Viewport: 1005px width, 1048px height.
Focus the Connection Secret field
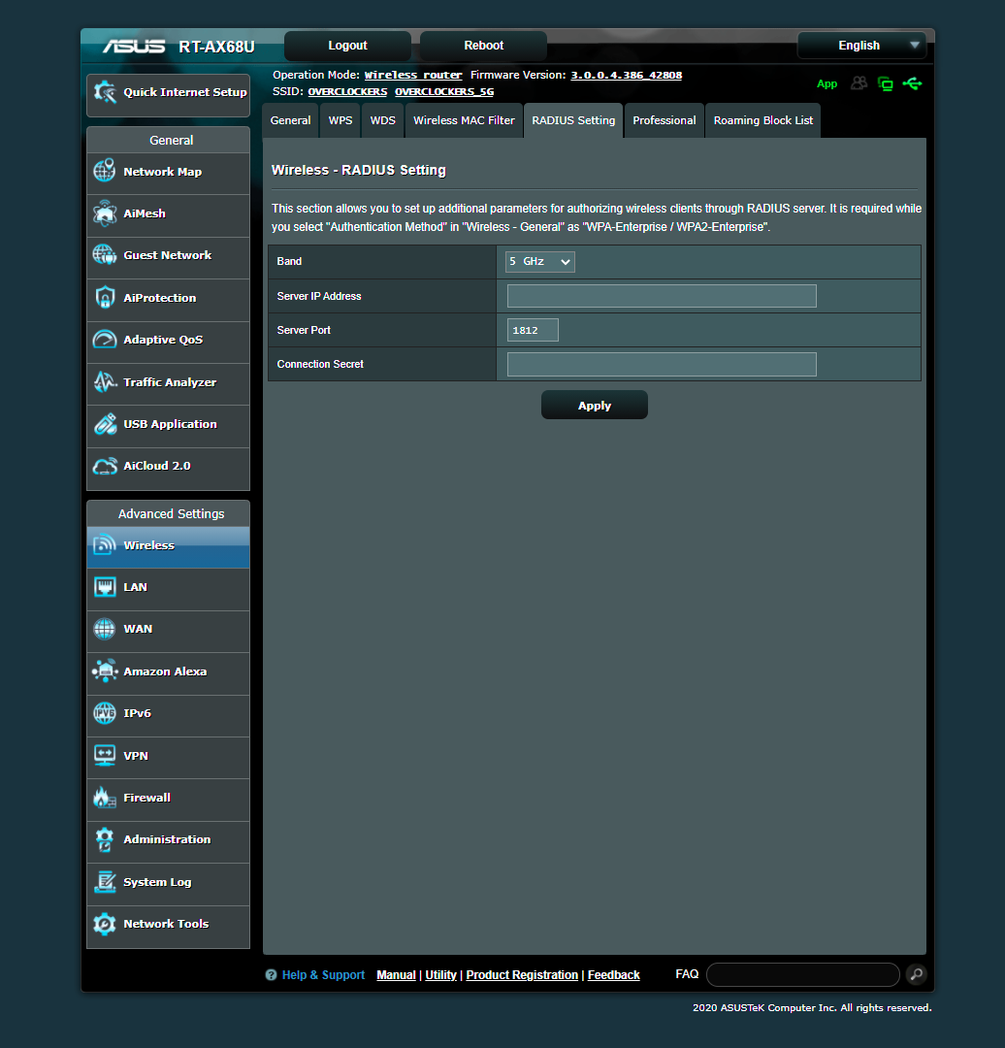click(662, 364)
